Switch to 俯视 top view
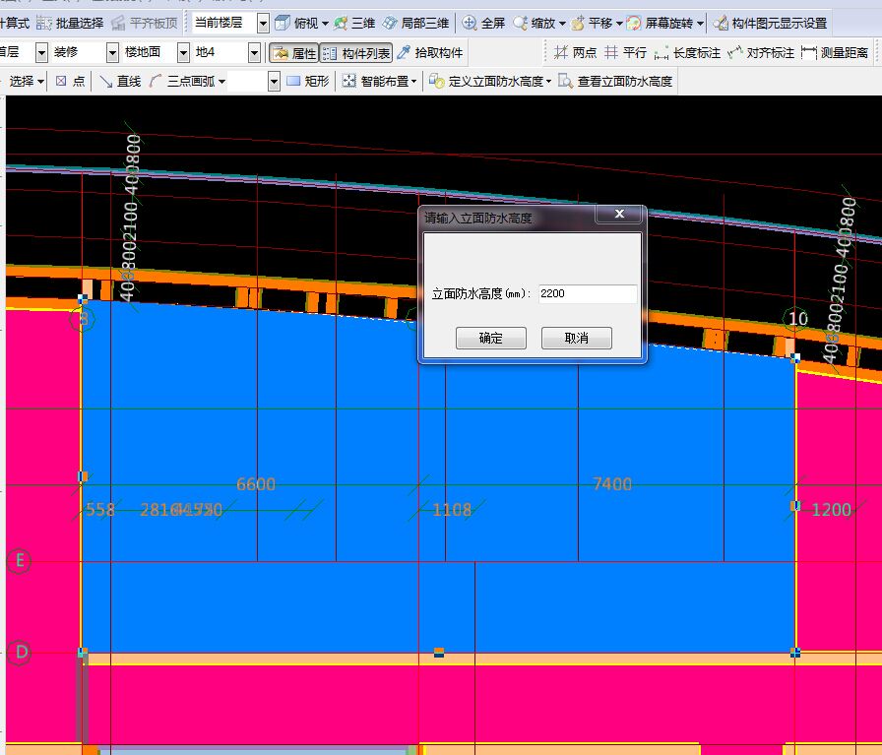 pos(296,23)
